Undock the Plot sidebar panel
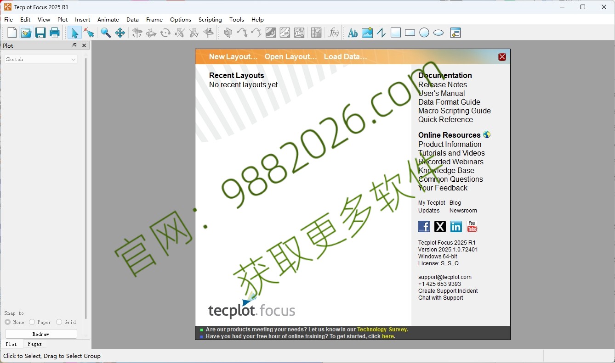Image resolution: width=615 pixels, height=363 pixels. (x=74, y=45)
